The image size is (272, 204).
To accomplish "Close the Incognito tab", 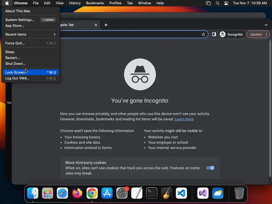I will [96, 25].
